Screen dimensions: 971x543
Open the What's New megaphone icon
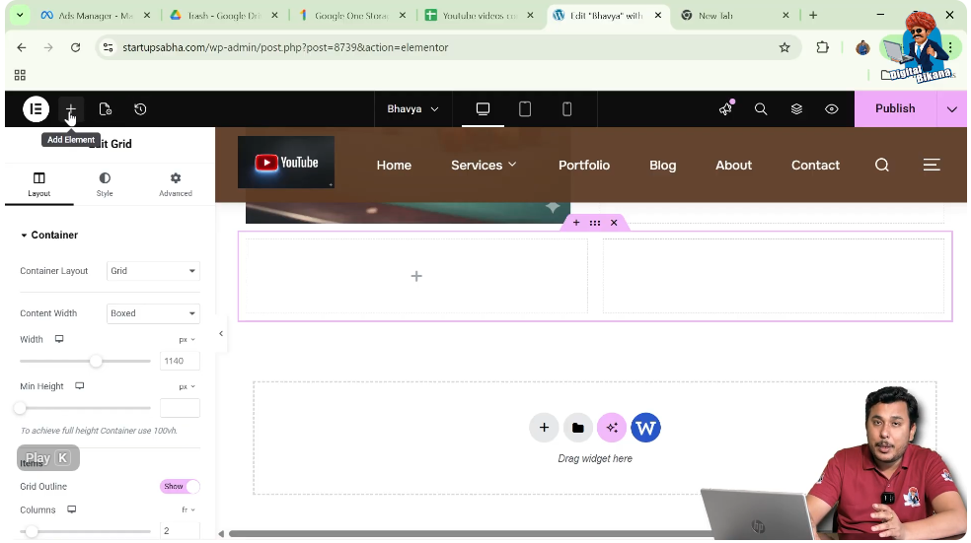coord(725,108)
